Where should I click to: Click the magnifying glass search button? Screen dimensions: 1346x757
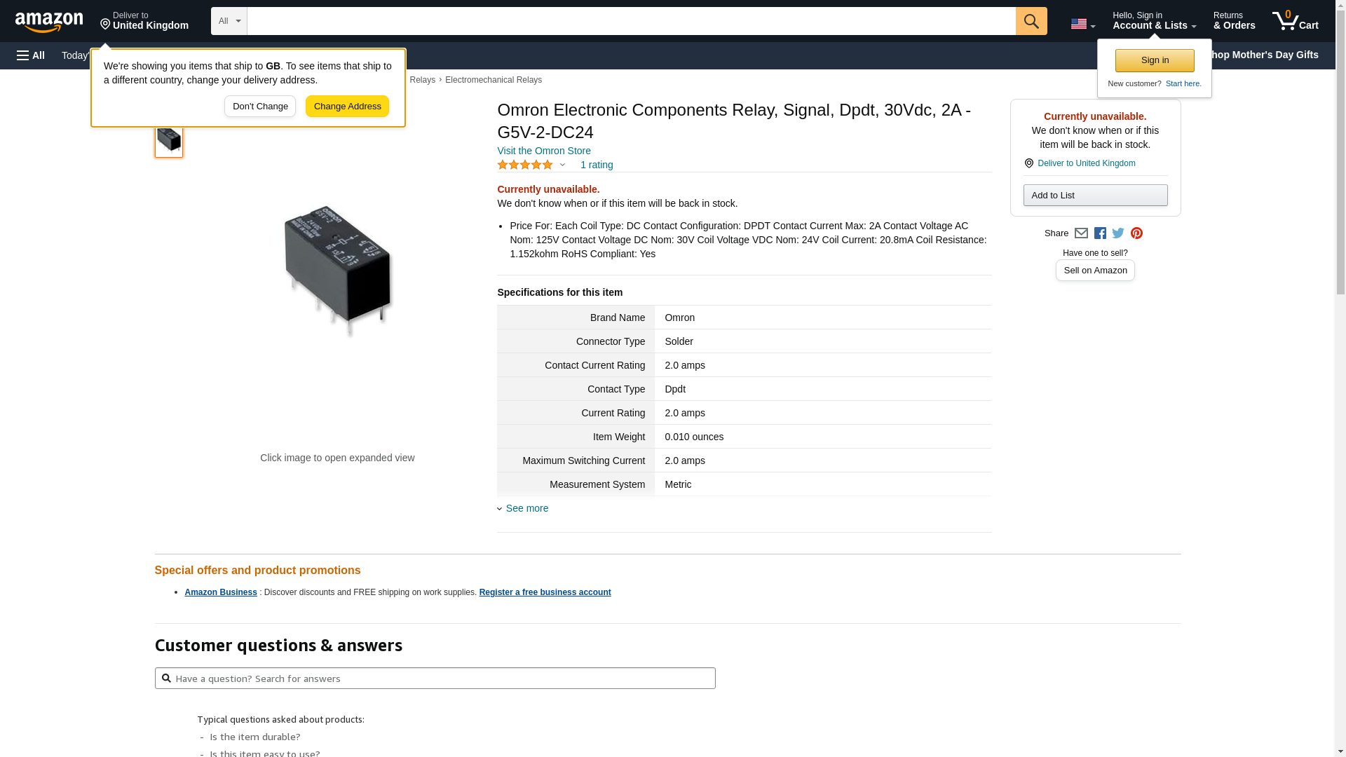pos(1031,21)
